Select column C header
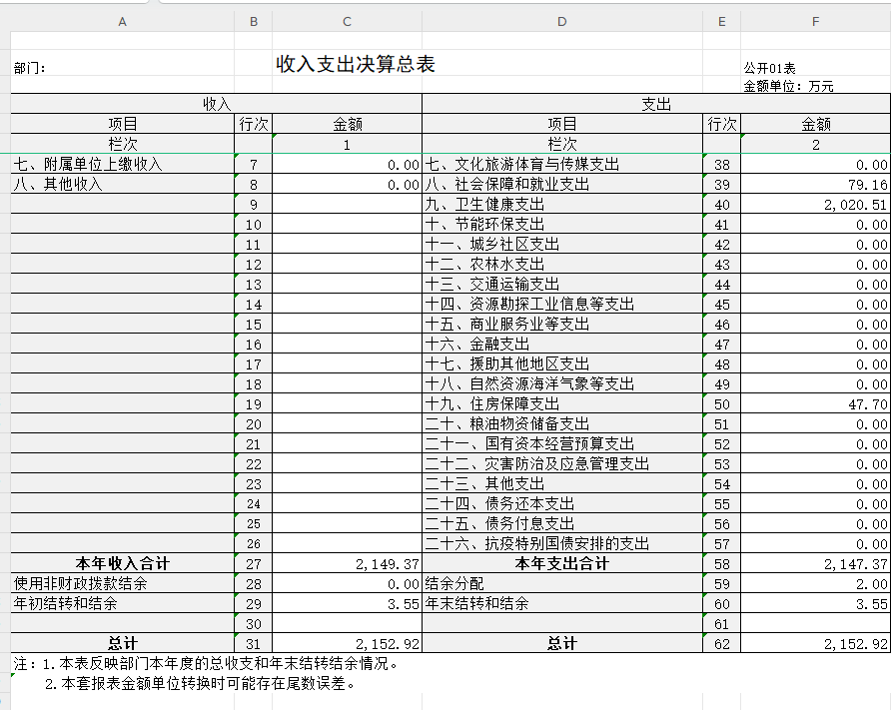The image size is (891, 710). pyautogui.click(x=347, y=21)
